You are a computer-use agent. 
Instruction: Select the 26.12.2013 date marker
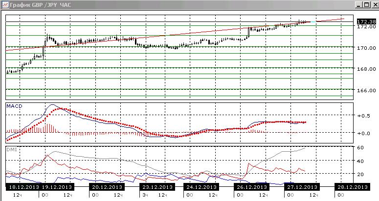tap(251, 187)
